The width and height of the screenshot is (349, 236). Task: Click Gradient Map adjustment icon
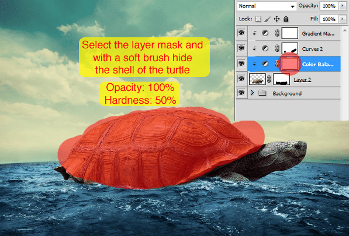tap(265, 33)
